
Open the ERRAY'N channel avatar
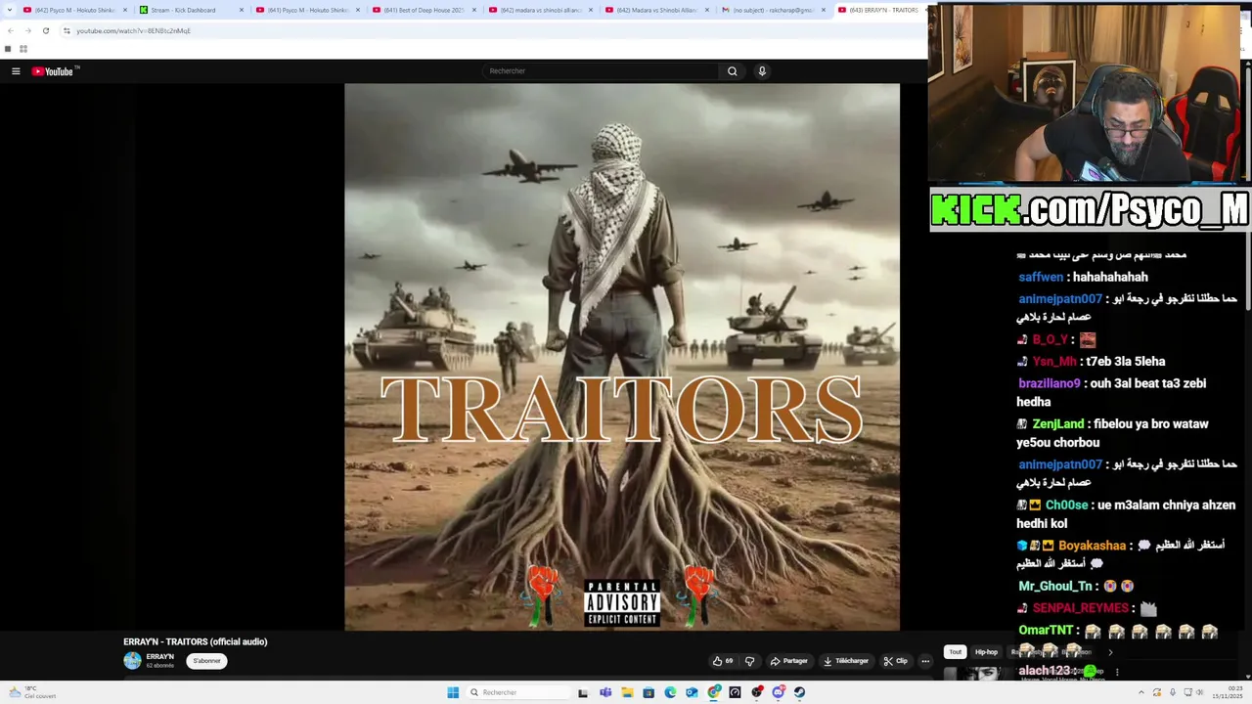click(x=132, y=661)
